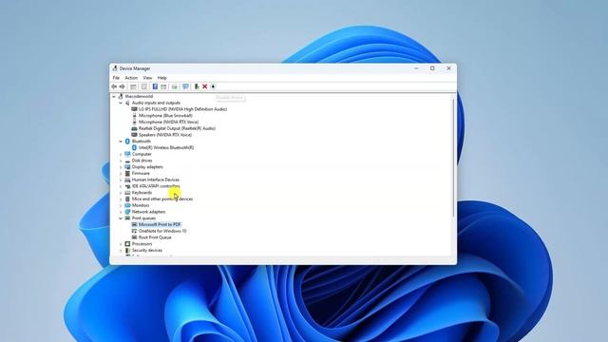This screenshot has width=608, height=342.
Task: Select Microphone (NVIDIA RTX Voice)
Action: tap(168, 122)
